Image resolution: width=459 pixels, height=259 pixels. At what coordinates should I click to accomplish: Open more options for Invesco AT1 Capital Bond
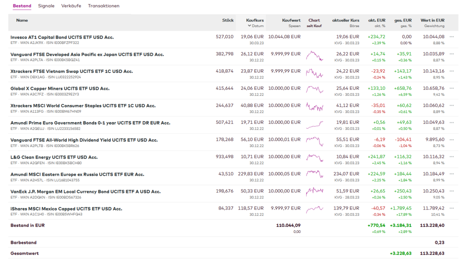(452, 37)
